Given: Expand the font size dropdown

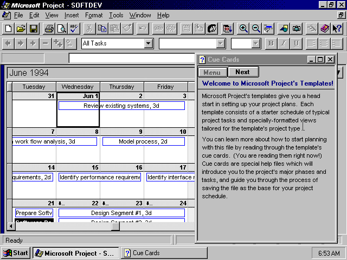Looking at the screenshot, I should tap(257, 43).
